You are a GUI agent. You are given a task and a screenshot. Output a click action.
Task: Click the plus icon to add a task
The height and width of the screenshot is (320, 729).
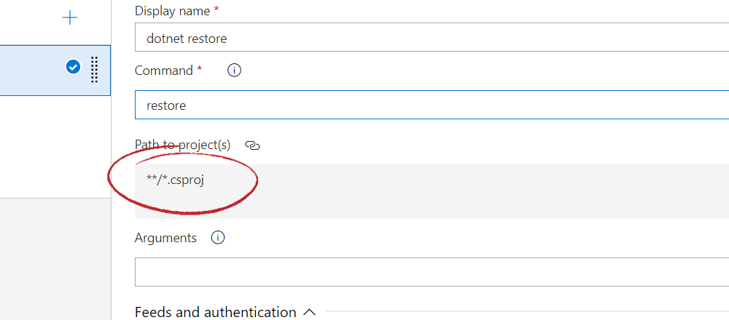70,17
